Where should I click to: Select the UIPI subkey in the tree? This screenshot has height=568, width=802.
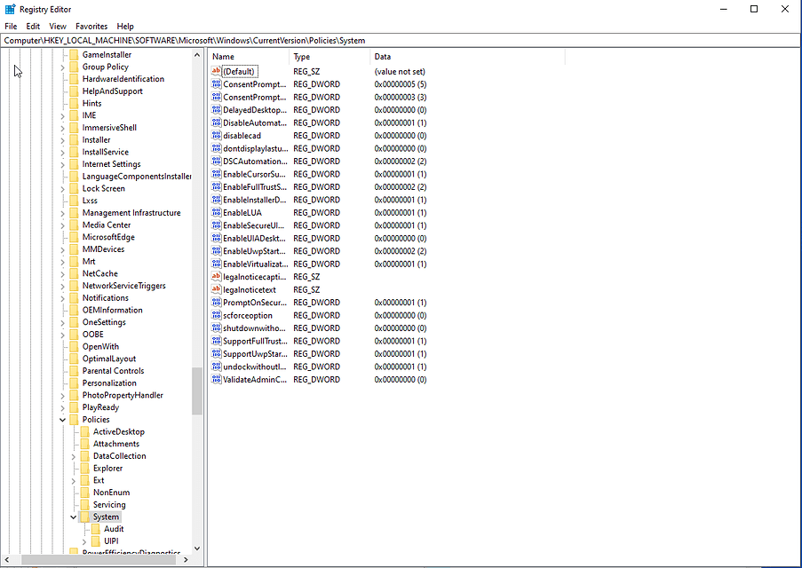113,540
